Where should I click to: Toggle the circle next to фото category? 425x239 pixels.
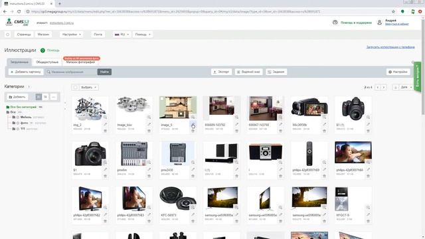click(x=18, y=123)
